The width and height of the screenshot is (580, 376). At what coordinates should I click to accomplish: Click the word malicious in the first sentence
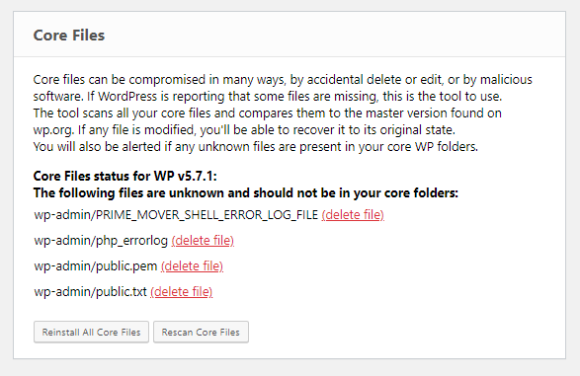coord(506,79)
